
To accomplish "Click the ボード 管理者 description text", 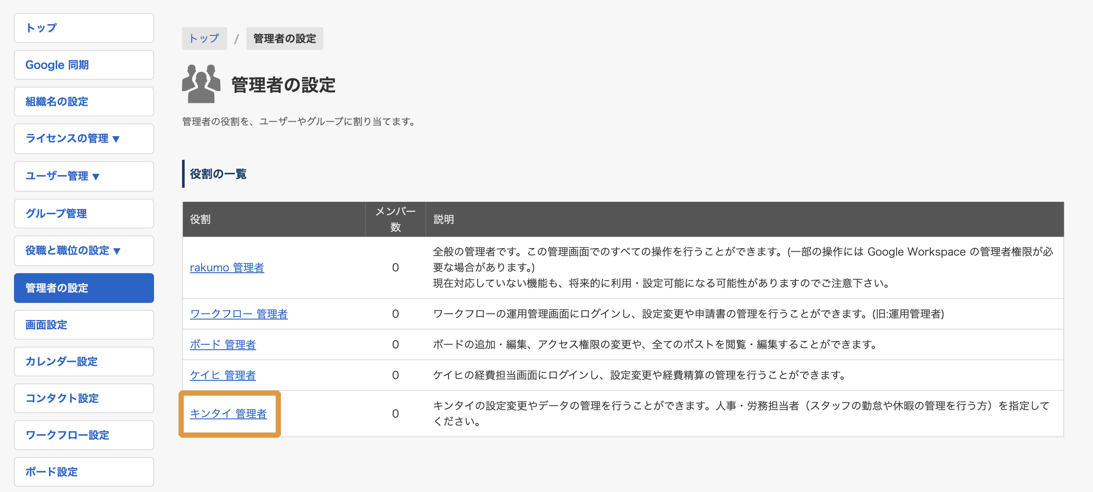I will pos(656,344).
